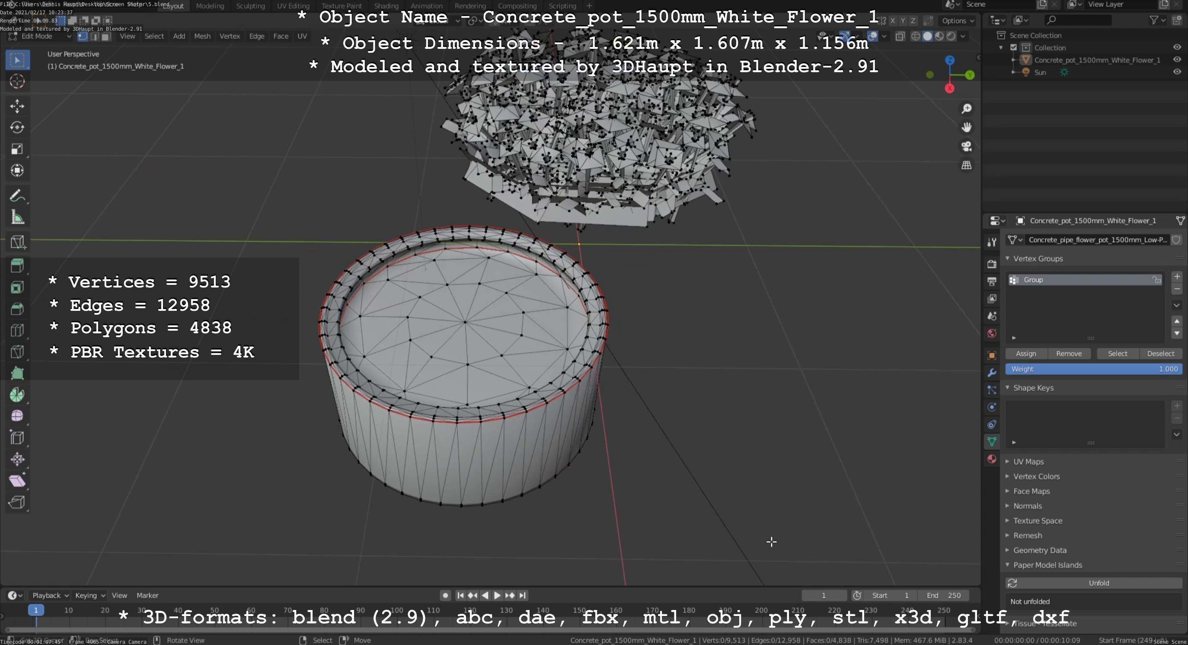Click the Unfold button
Screen dimensions: 1188x645
pyautogui.click(x=1093, y=583)
